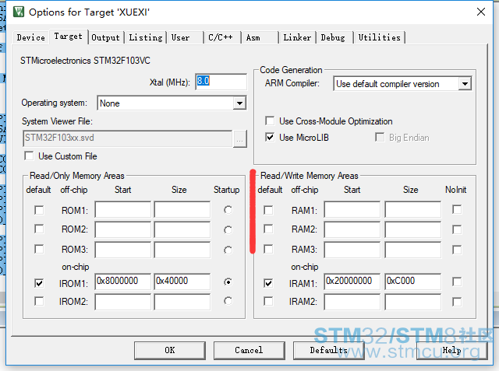Toggle the IROM1 default checkbox

[39, 283]
